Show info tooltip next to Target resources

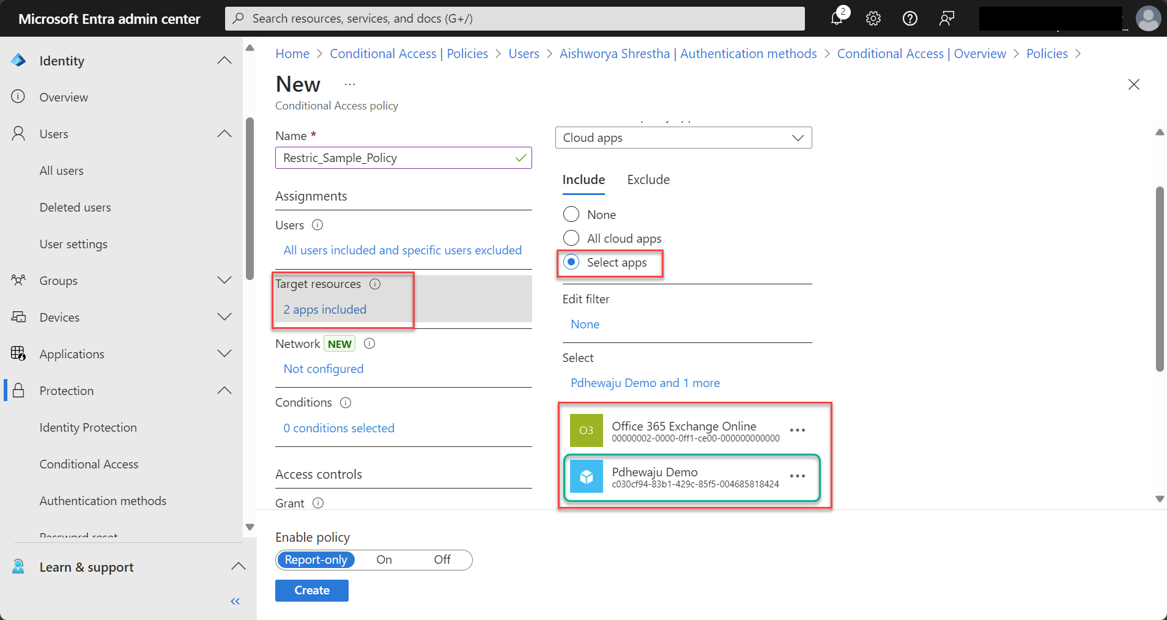pos(375,284)
